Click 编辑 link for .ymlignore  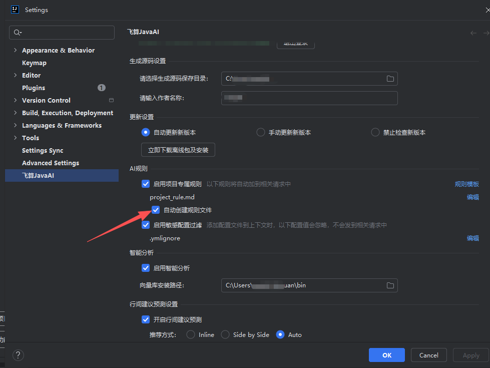473,238
